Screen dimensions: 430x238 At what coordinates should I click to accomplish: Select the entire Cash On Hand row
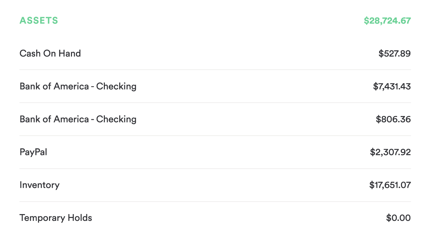(215, 54)
